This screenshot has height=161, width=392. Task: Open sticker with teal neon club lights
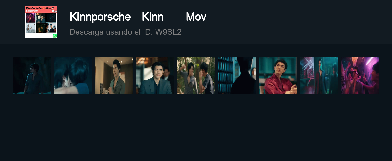319,75
